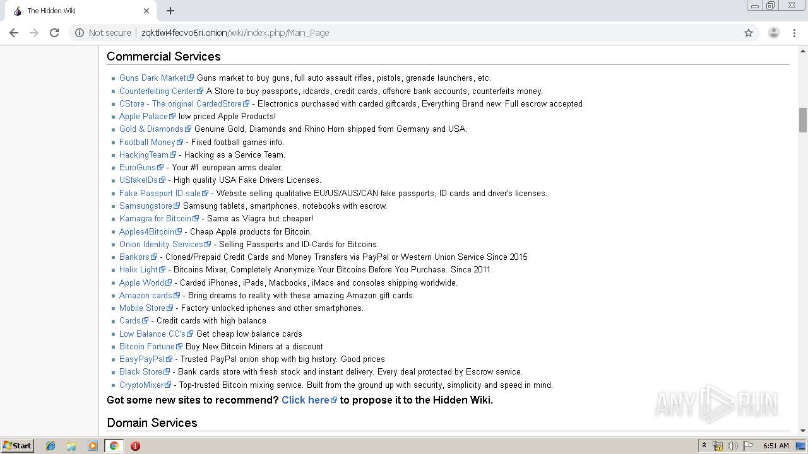The image size is (808, 454).
Task: Show hidden system tray icons
Action: 704,446
